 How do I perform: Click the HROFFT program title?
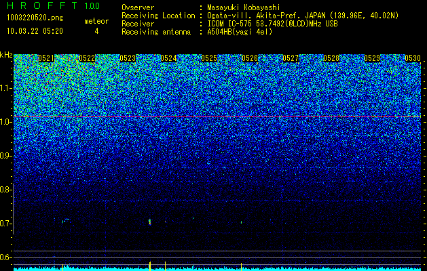pos(43,5)
